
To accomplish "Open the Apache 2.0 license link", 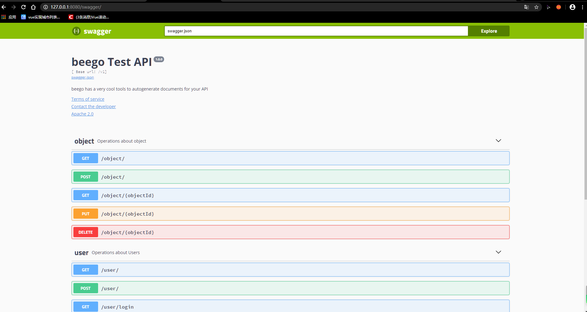I will point(82,114).
